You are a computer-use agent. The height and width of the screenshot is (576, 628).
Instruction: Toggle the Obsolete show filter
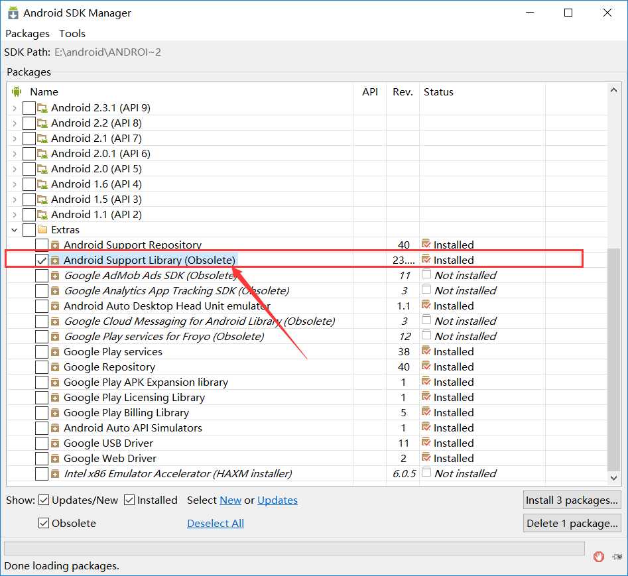pos(44,523)
